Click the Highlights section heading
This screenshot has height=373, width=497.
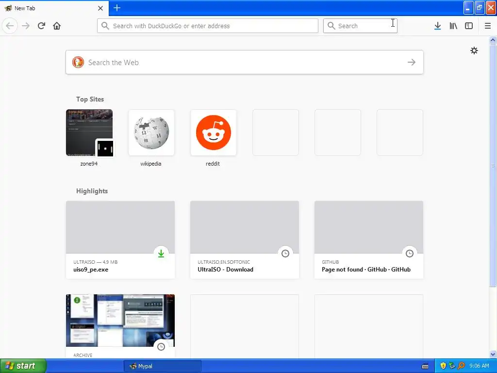(x=92, y=191)
